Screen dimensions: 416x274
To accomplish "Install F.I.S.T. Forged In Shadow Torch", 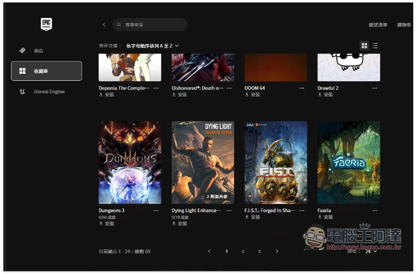I will point(253,217).
